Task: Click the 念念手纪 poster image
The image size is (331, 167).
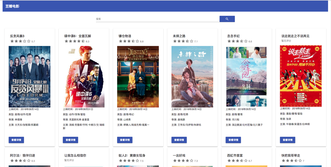Action: click(x=247, y=77)
